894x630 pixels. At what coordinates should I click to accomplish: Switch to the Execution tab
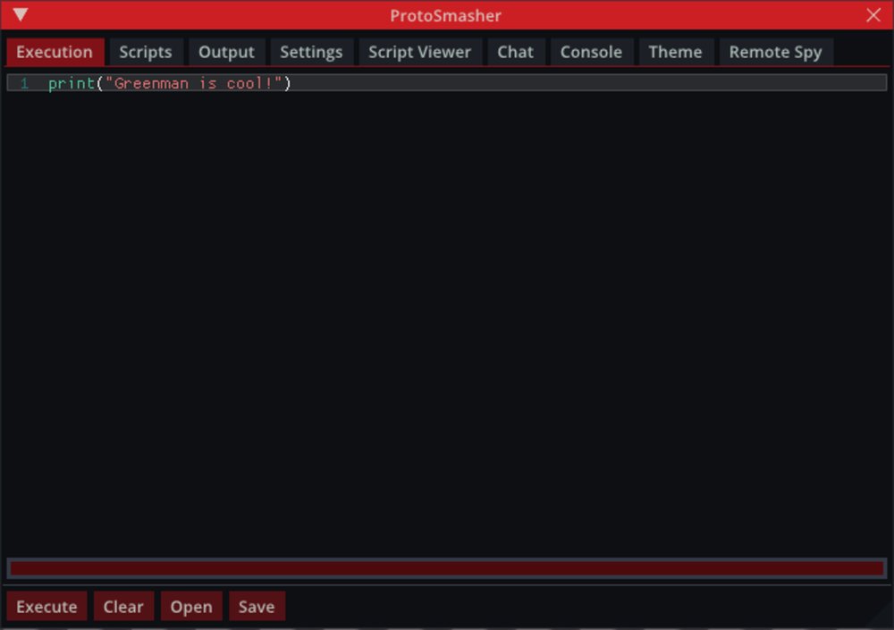pyautogui.click(x=55, y=52)
